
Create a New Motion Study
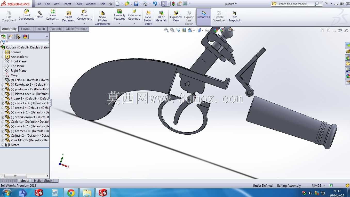click(148, 18)
